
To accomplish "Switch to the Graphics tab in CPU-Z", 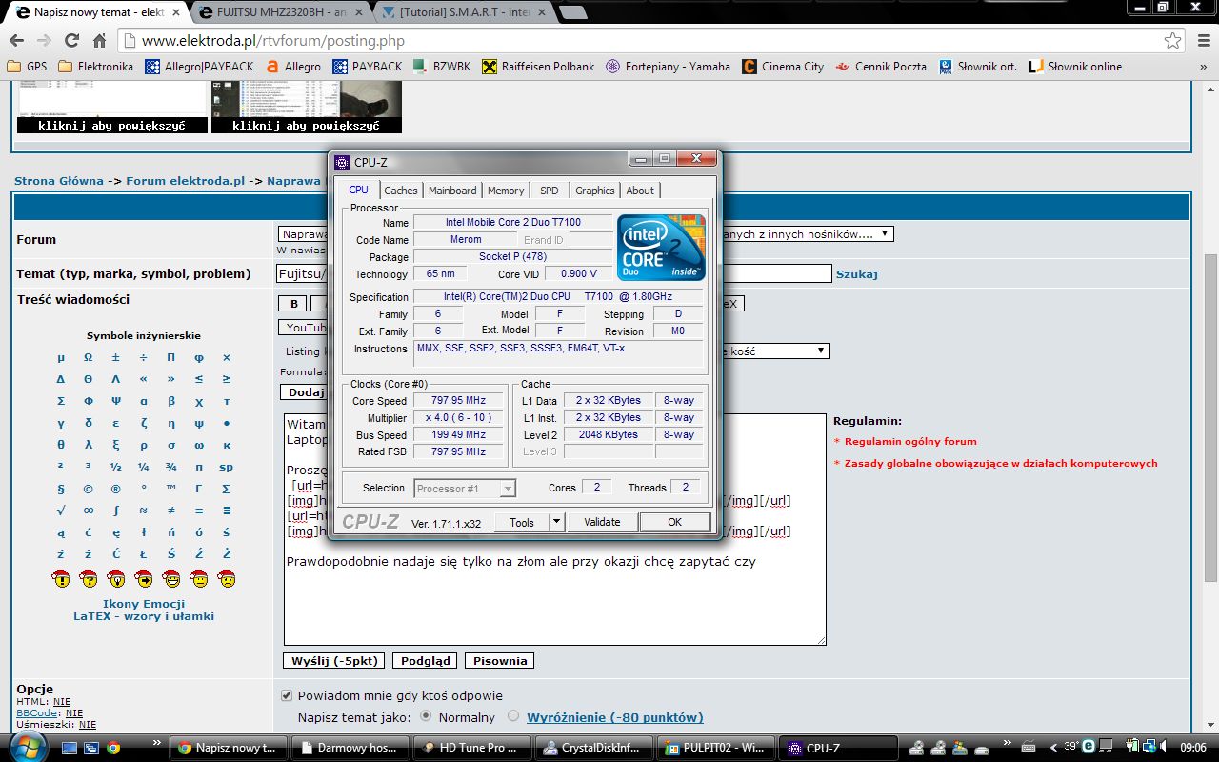I will coord(595,190).
